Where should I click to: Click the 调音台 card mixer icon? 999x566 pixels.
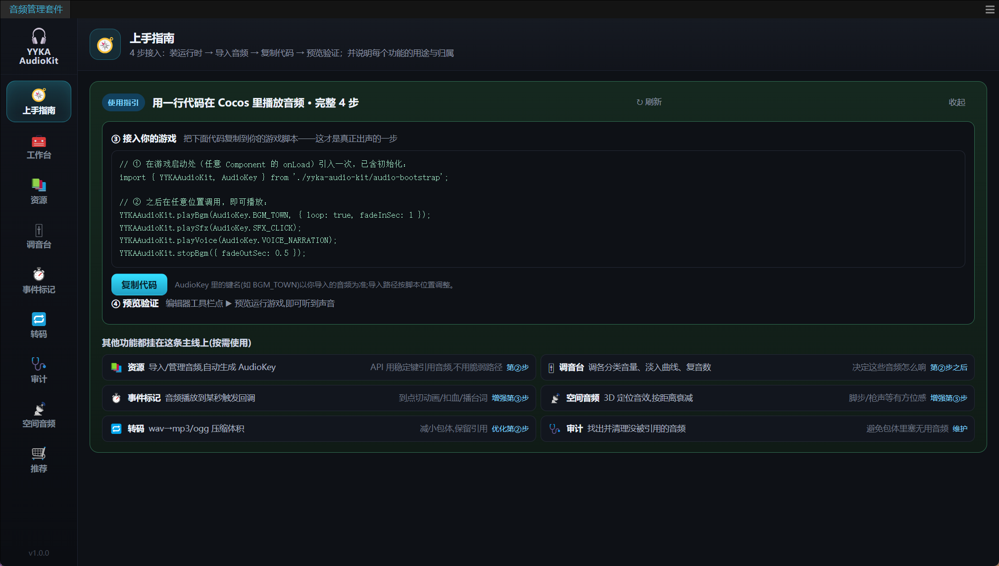point(551,368)
